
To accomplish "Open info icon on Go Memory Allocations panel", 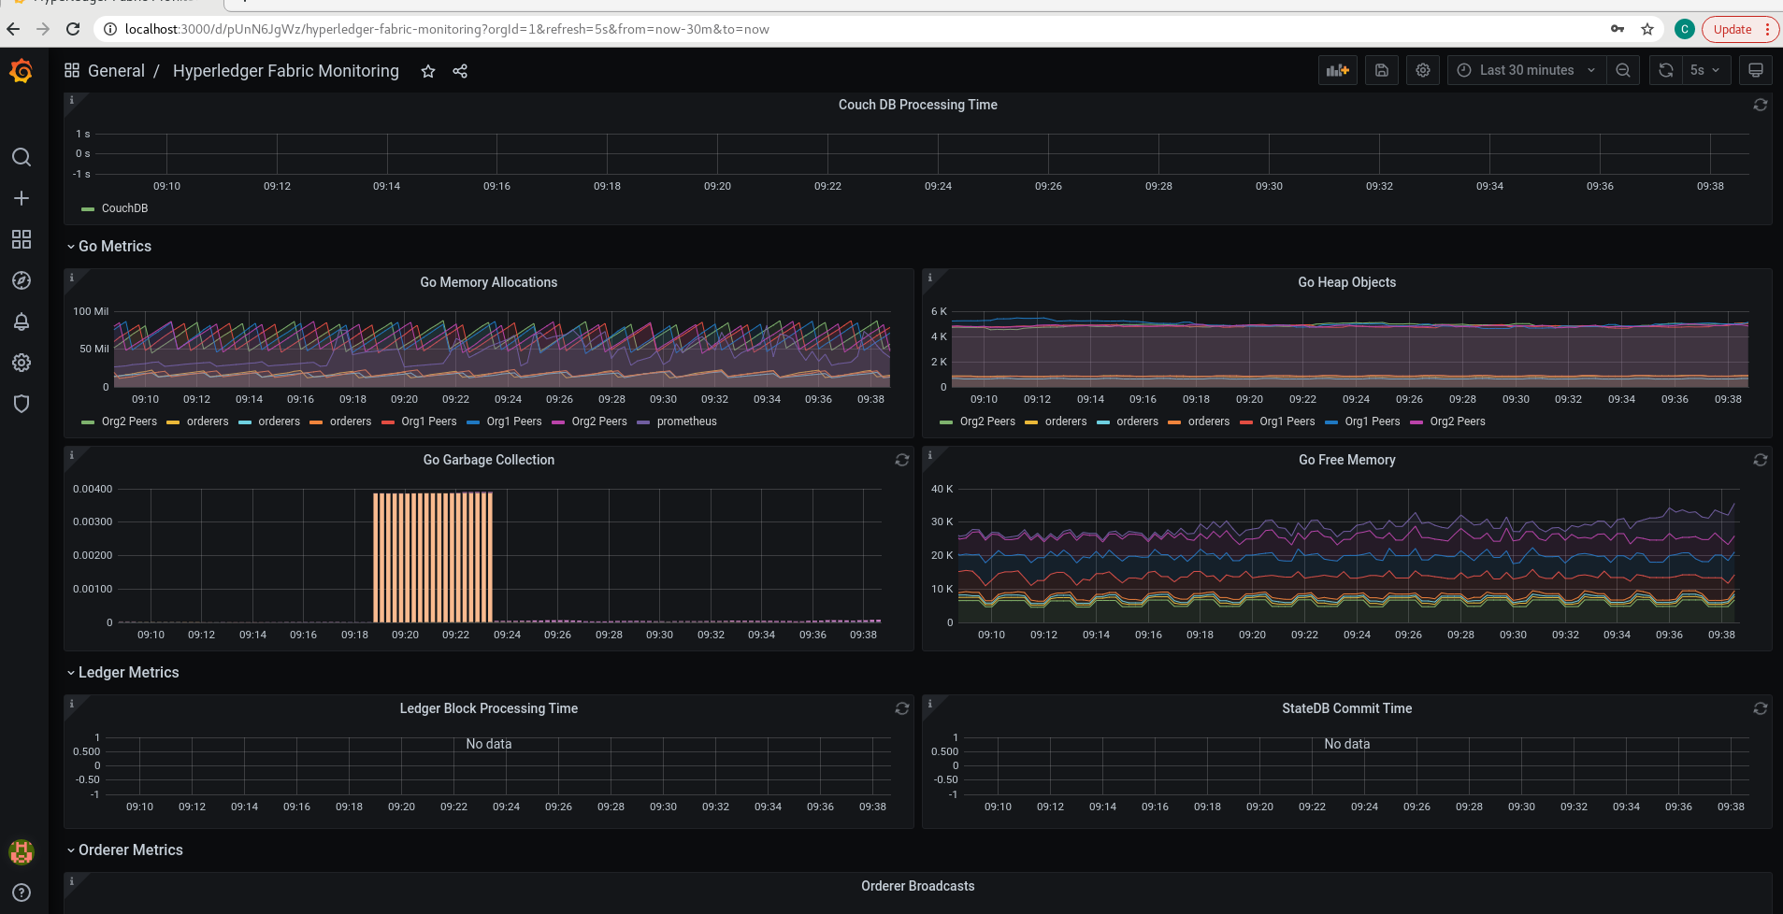I will pos(72,278).
